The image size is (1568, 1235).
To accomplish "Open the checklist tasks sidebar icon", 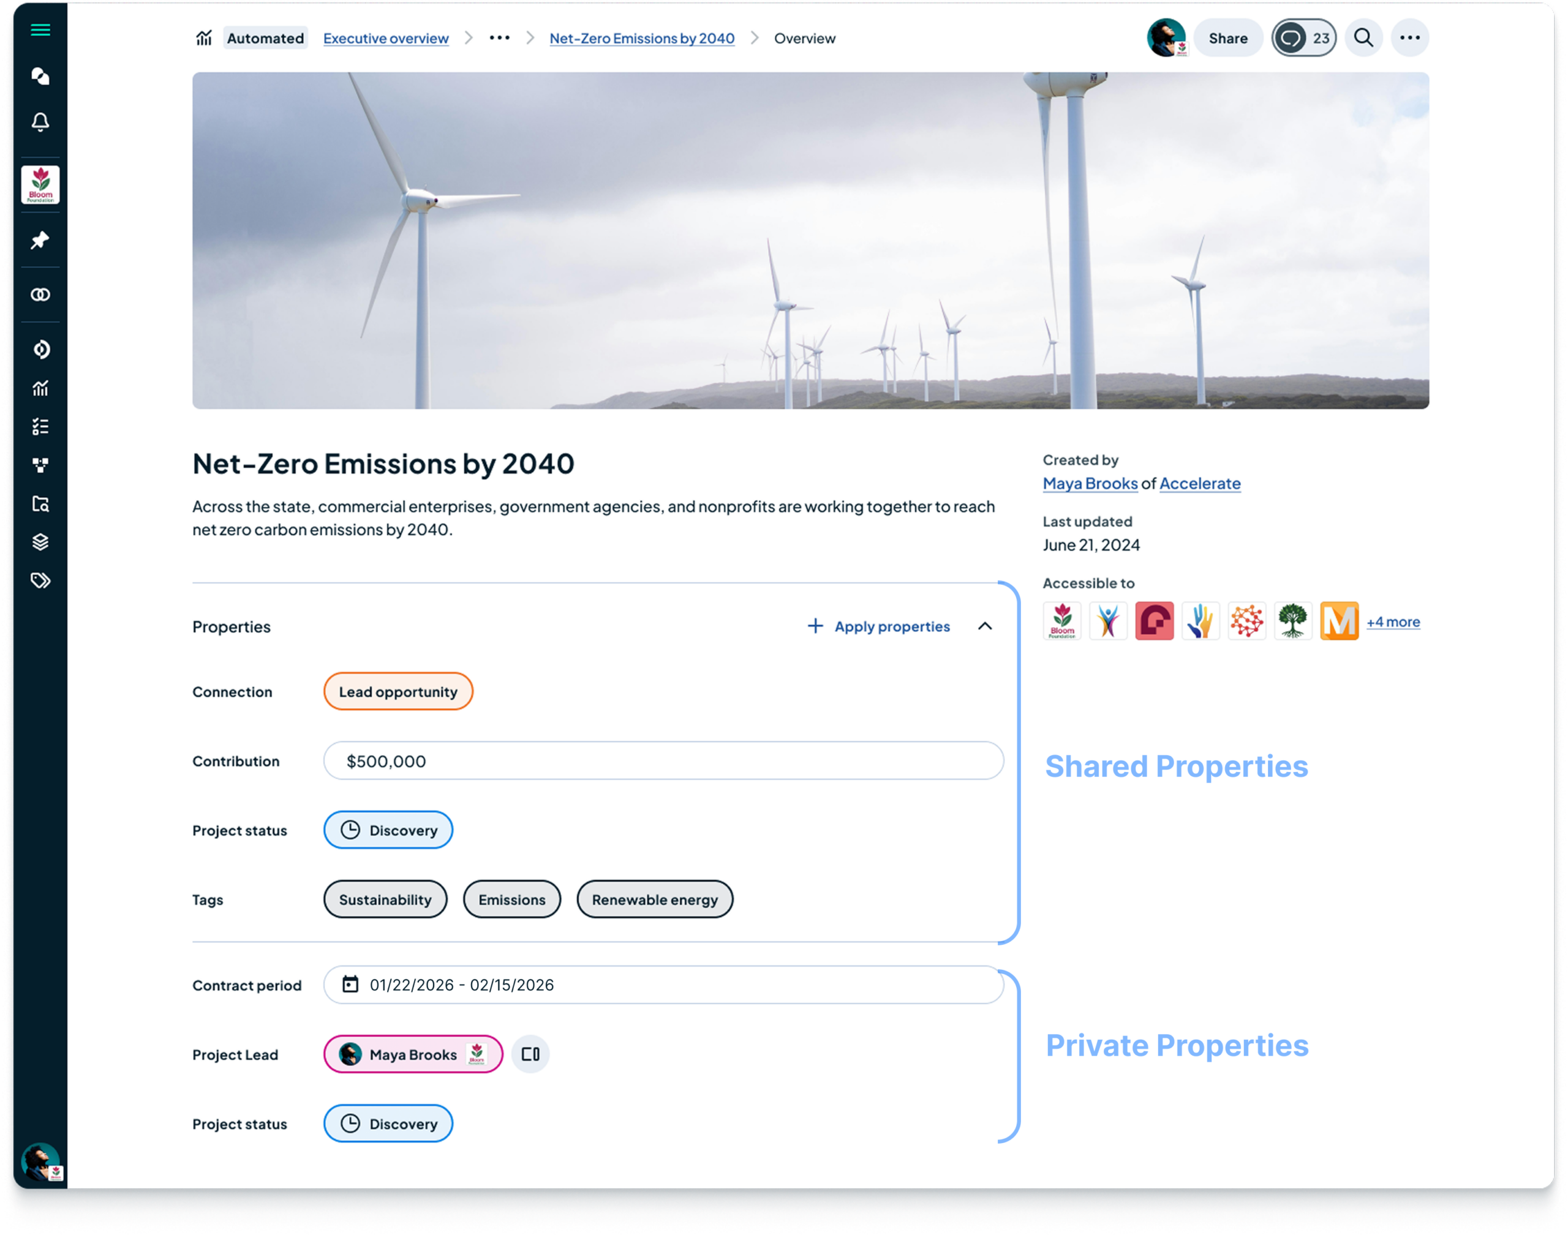I will [x=40, y=427].
